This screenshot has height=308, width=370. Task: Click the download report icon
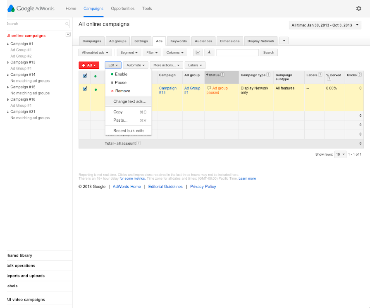tap(209, 53)
